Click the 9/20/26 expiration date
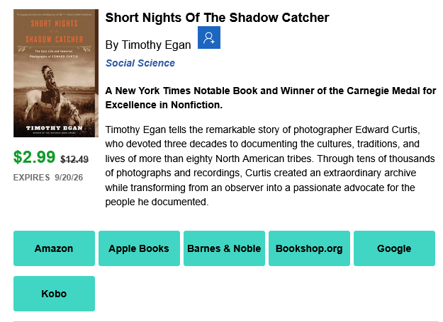This screenshot has height=322, width=443. [x=69, y=178]
